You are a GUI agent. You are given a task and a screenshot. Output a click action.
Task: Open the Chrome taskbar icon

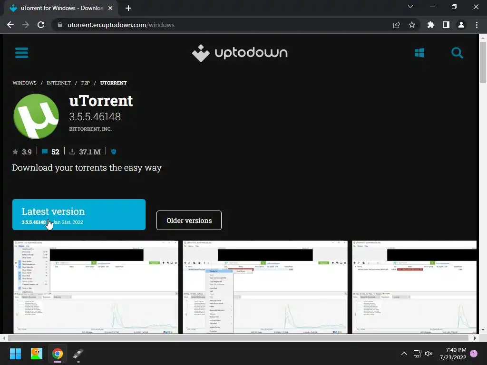click(x=58, y=354)
